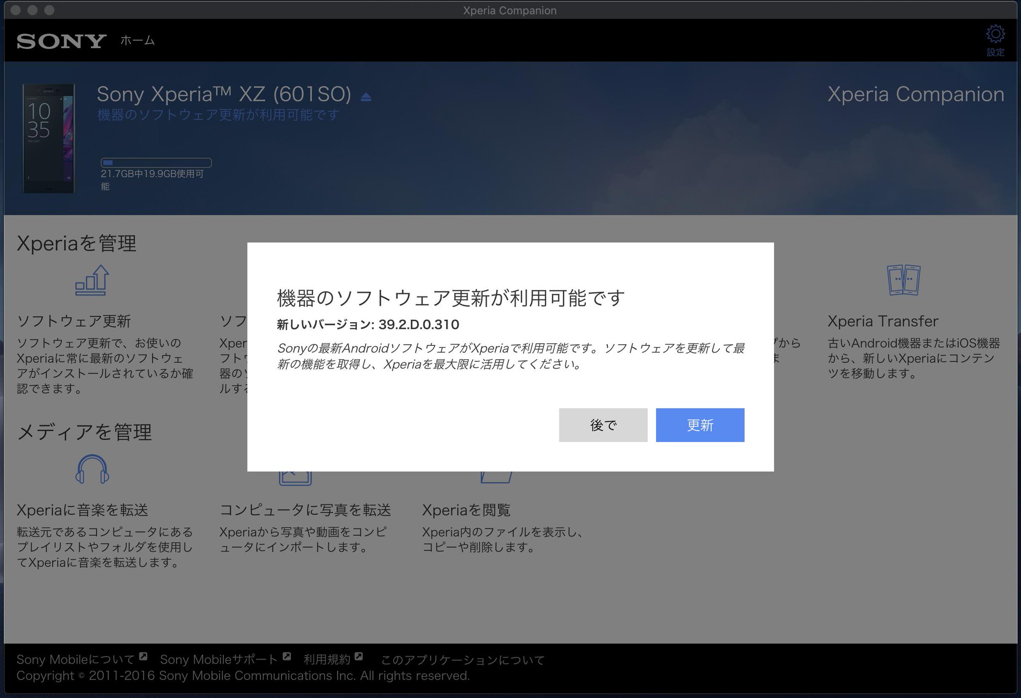Click the new version 39.2.D.0.310 text
The image size is (1021, 698).
tap(368, 324)
